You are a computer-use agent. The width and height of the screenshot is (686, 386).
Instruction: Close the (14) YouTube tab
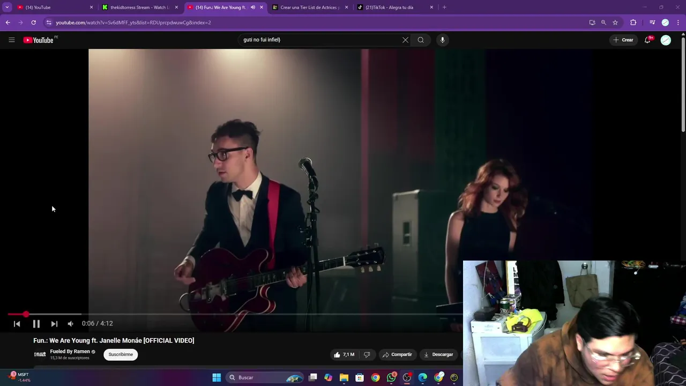pos(91,8)
